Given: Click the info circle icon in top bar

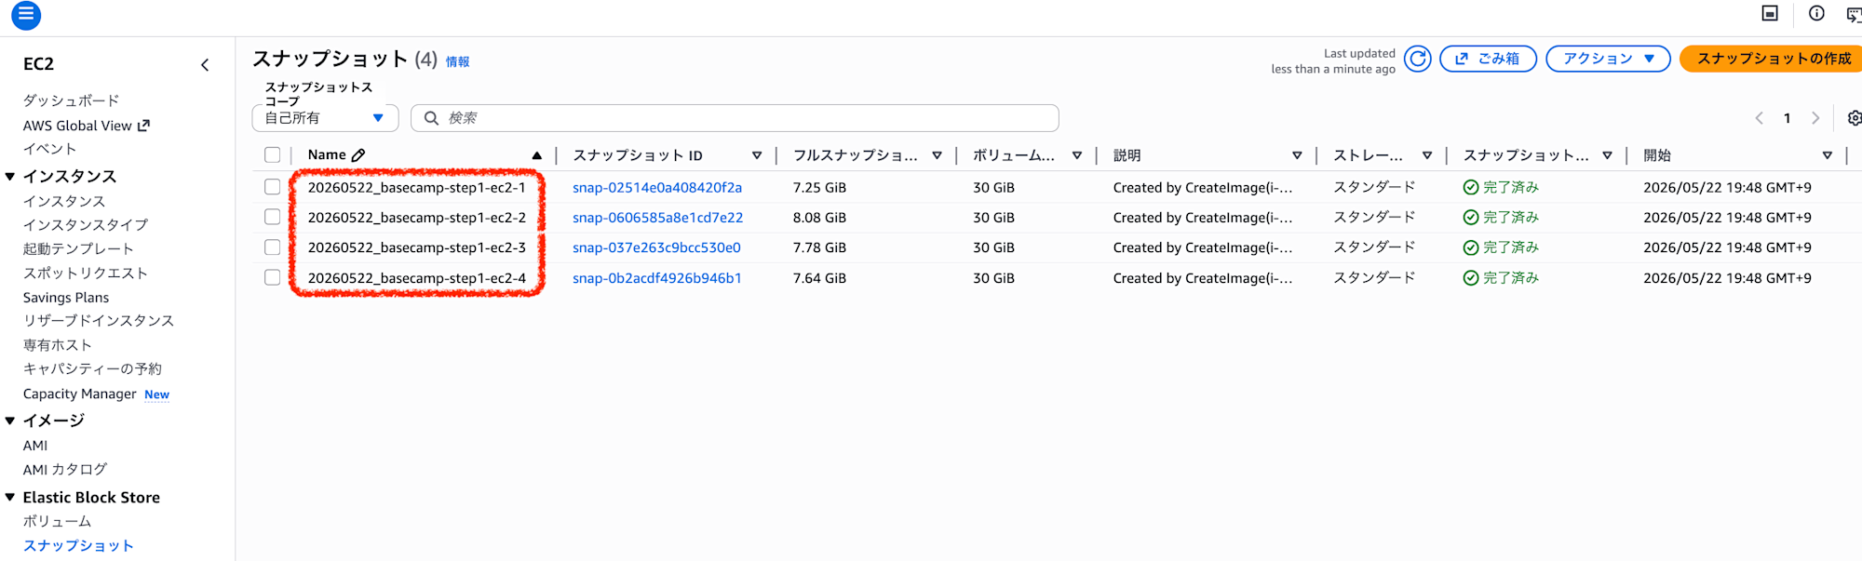Looking at the screenshot, I should pyautogui.click(x=1816, y=13).
